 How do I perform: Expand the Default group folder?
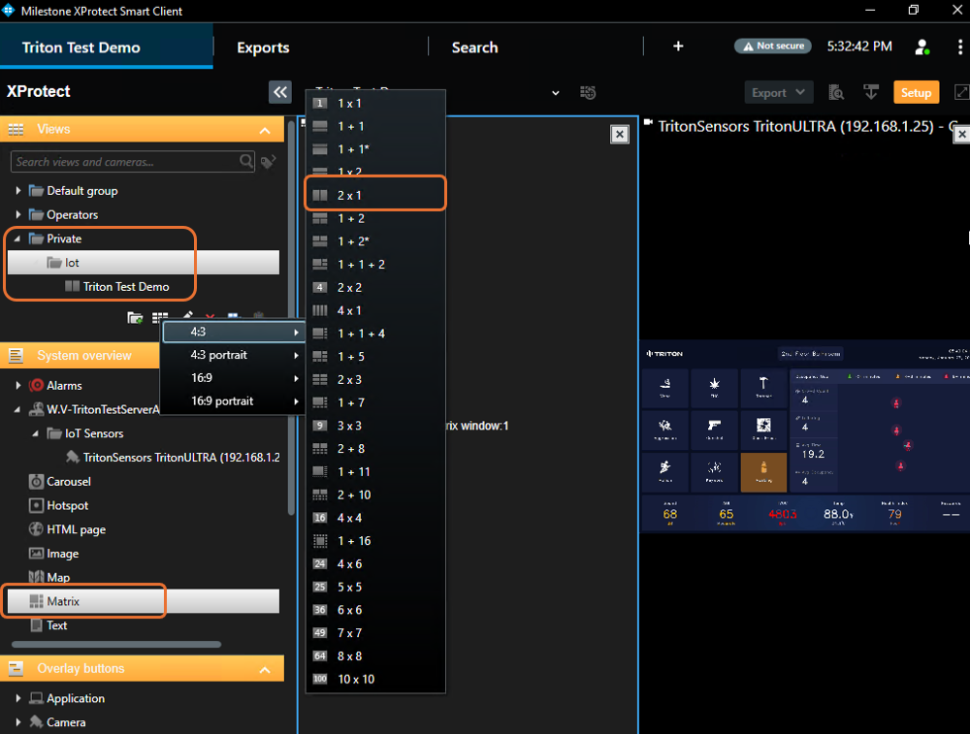click(x=17, y=190)
